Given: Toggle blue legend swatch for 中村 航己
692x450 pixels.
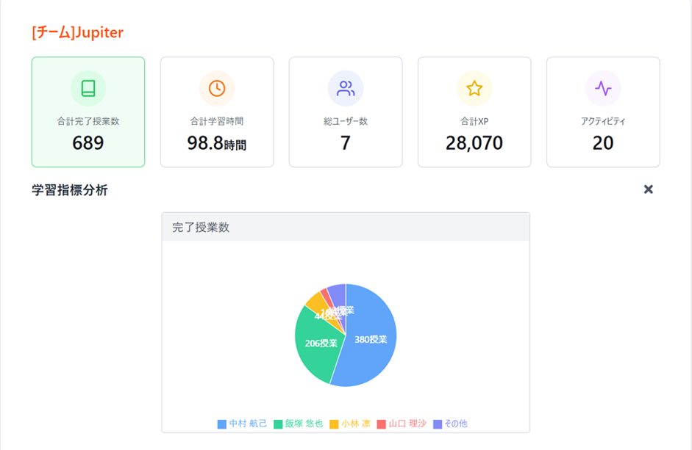Looking at the screenshot, I should 222,424.
